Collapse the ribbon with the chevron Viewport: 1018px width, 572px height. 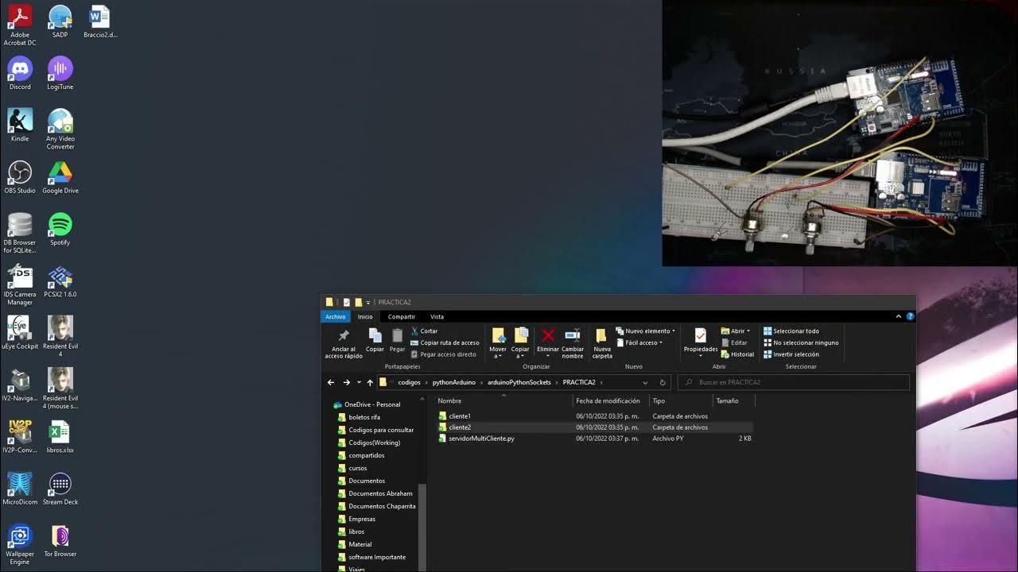(x=899, y=316)
